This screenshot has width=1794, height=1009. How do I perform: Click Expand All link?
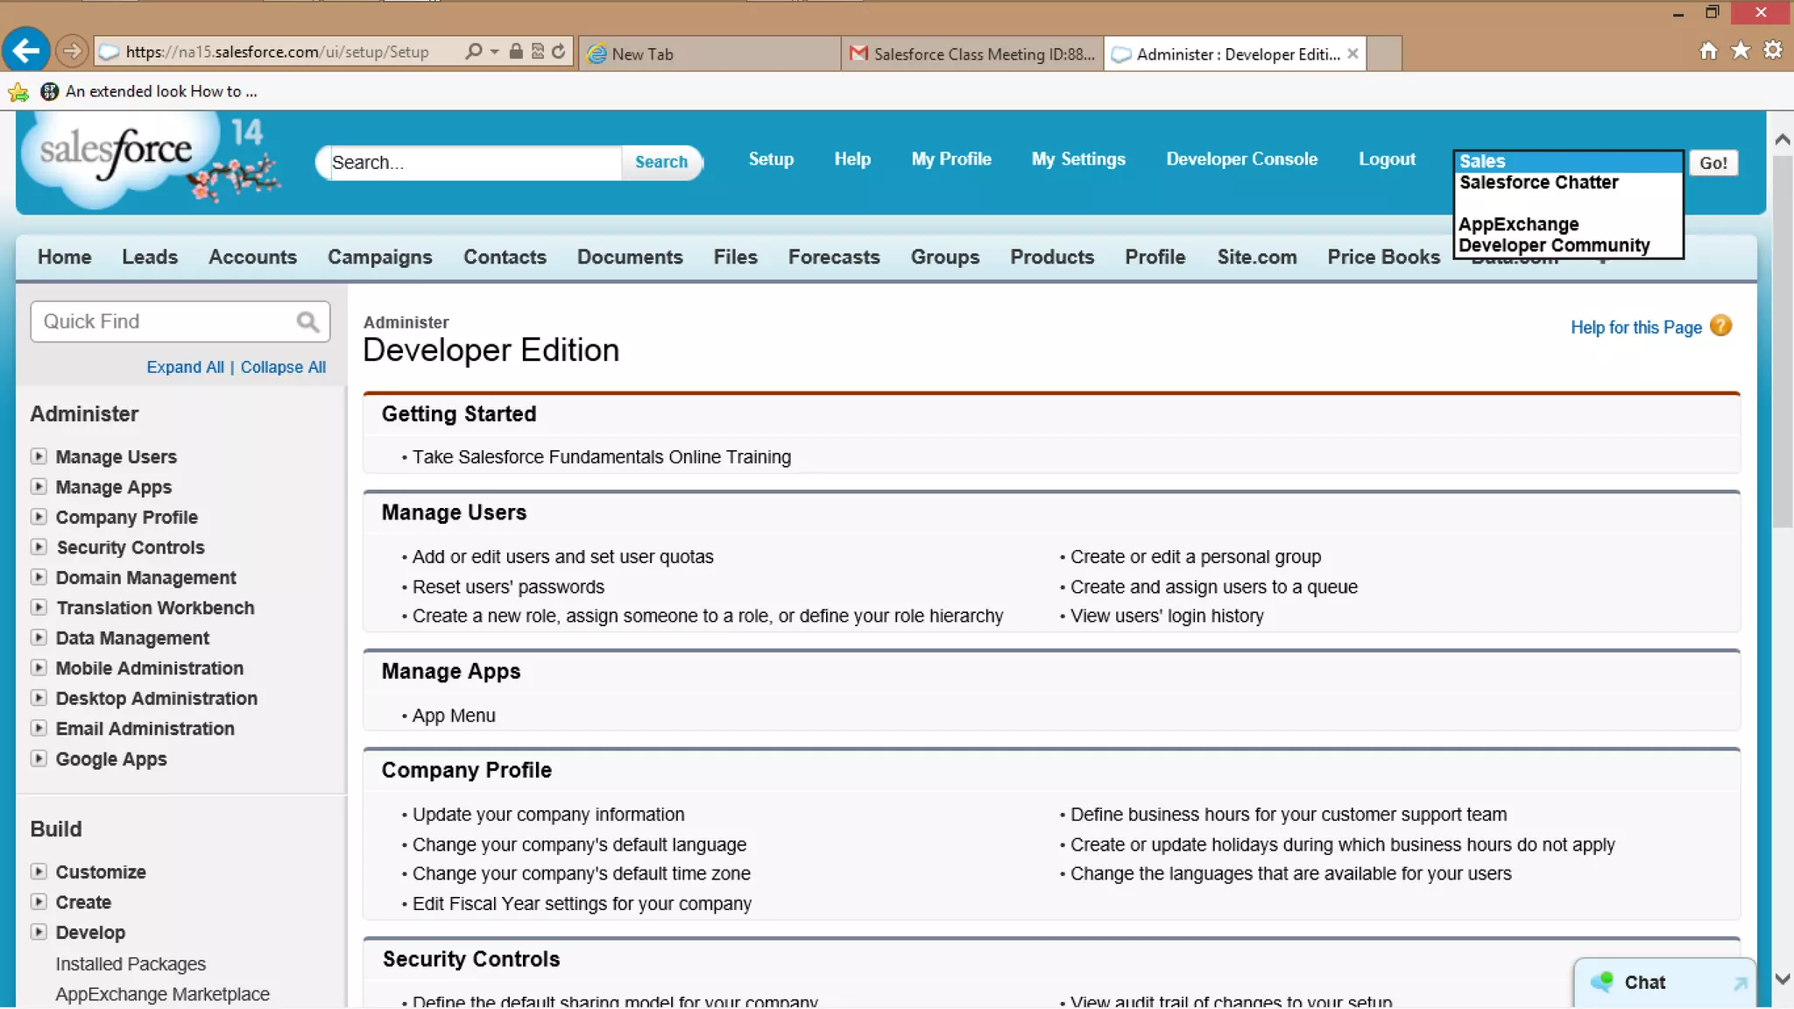(x=185, y=367)
